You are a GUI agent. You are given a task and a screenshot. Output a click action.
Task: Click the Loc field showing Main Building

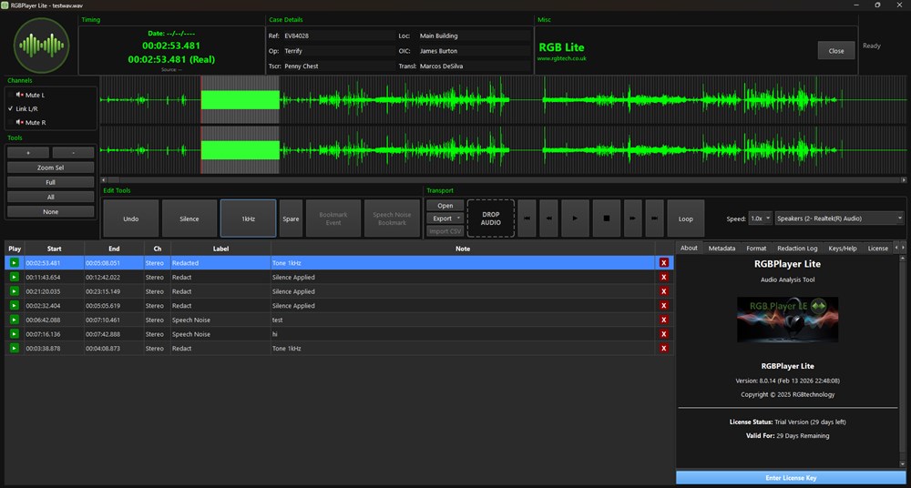tap(474, 36)
